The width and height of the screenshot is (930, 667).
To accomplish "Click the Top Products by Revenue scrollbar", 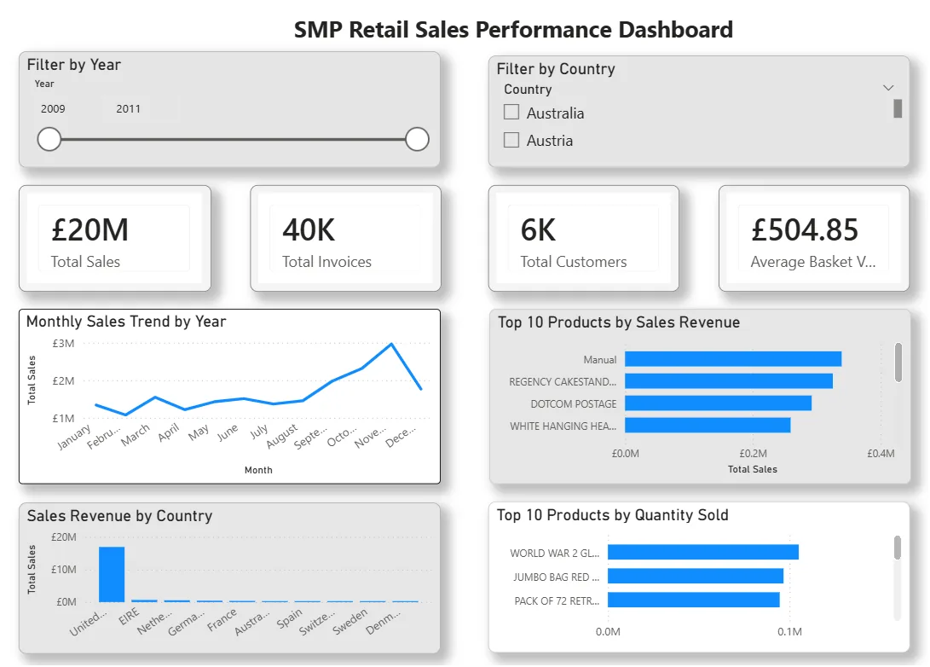I will click(898, 362).
